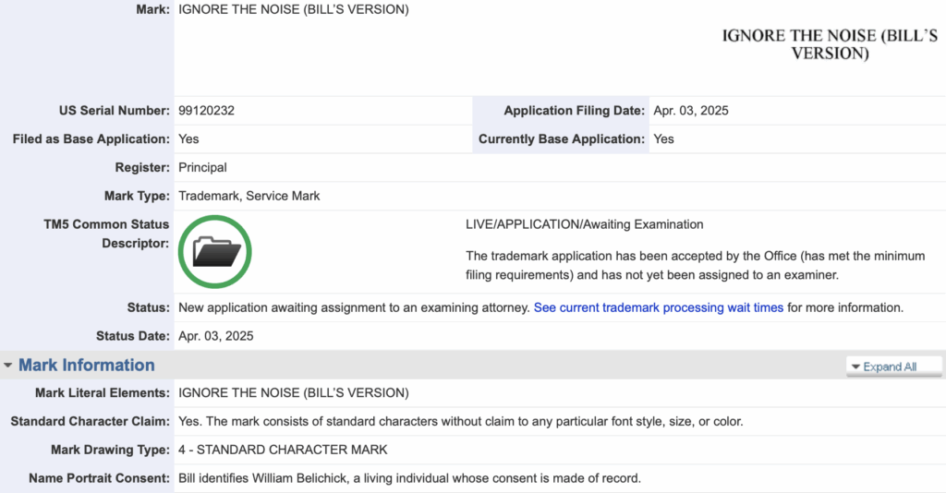This screenshot has width=946, height=493.
Task: Click the green-circled folder status icon
Action: coord(215,251)
